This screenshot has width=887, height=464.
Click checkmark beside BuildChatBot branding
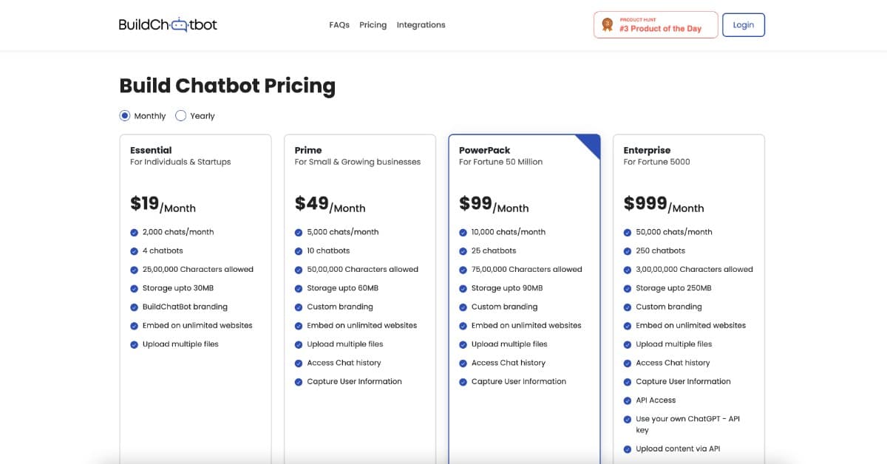click(135, 307)
